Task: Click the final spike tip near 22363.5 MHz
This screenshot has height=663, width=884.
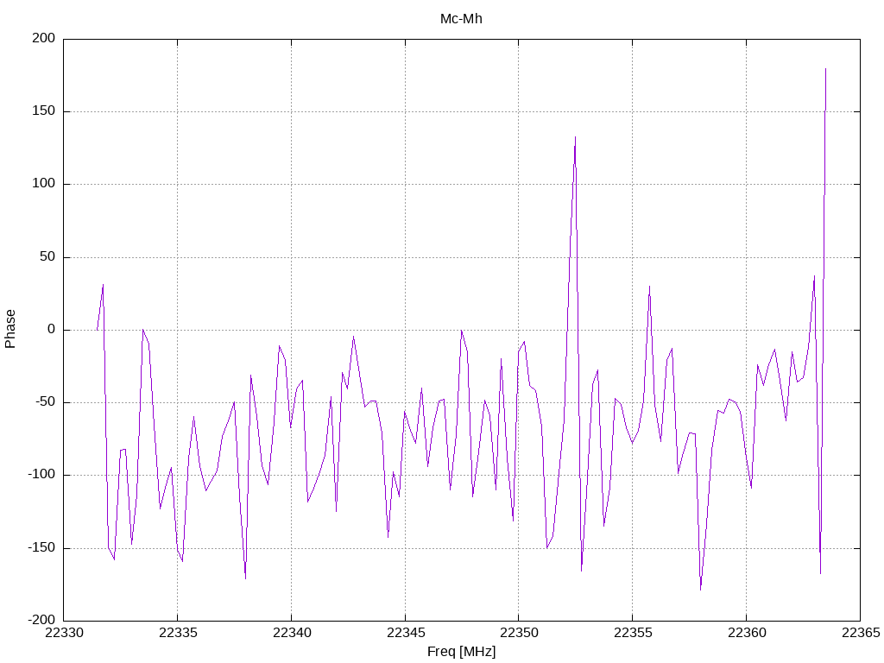Action: 825,69
